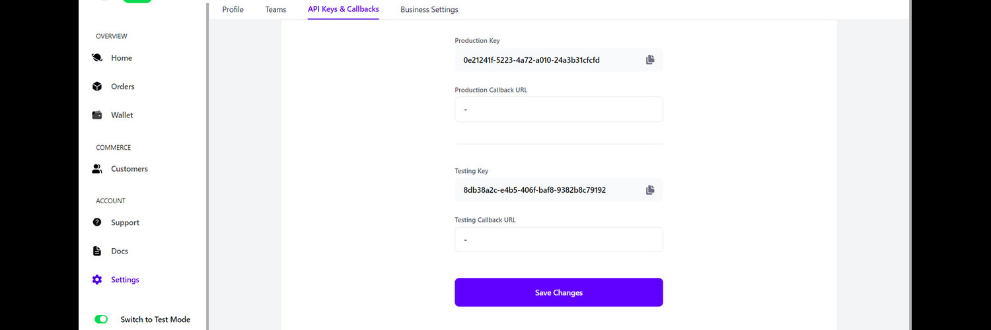Click the Wallet icon in sidebar
This screenshot has height=330, width=991.
pyautogui.click(x=97, y=115)
